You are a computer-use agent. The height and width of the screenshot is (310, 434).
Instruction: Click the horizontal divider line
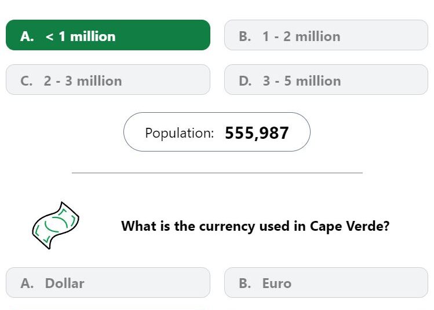click(217, 172)
